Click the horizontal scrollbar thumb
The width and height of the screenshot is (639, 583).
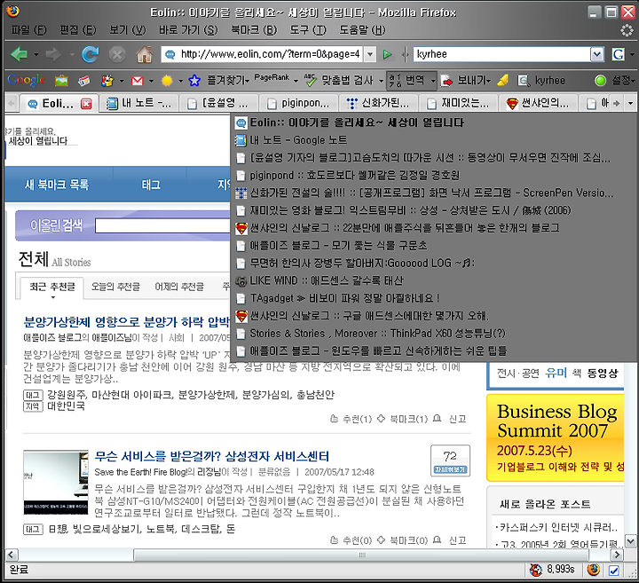point(361,555)
